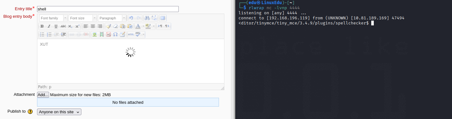Toggle italic formatting
Viewport: 452px width, 119px height.
click(x=49, y=26)
